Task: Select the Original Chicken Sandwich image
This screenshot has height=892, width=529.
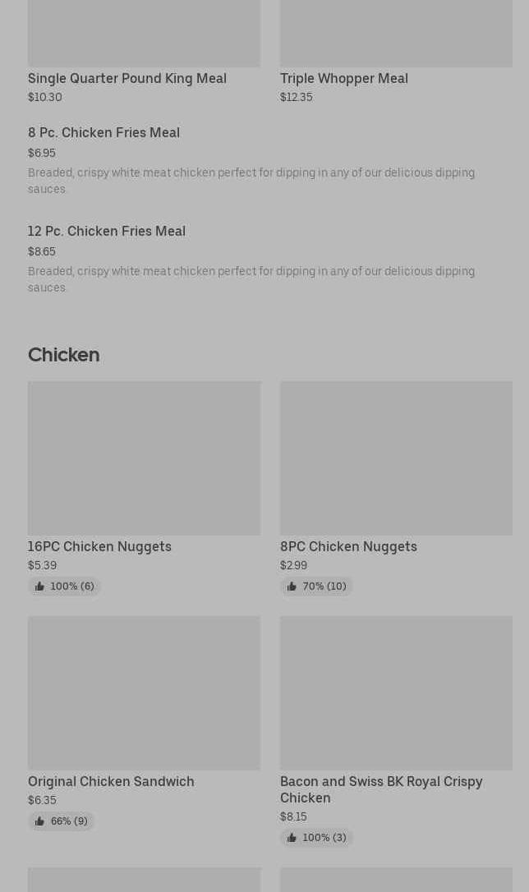Action: click(144, 692)
